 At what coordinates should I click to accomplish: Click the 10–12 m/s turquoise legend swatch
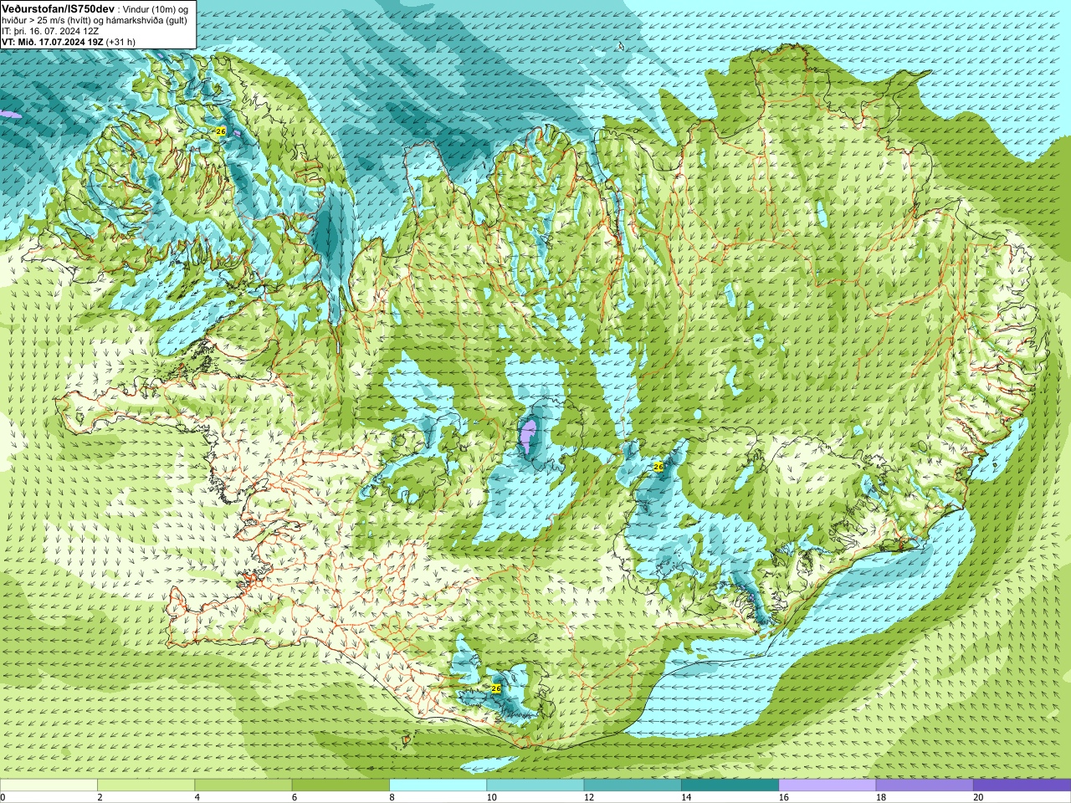coord(535,785)
